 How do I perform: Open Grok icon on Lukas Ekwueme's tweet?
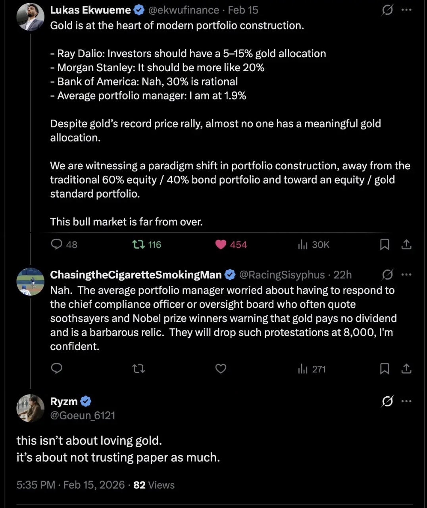(387, 10)
